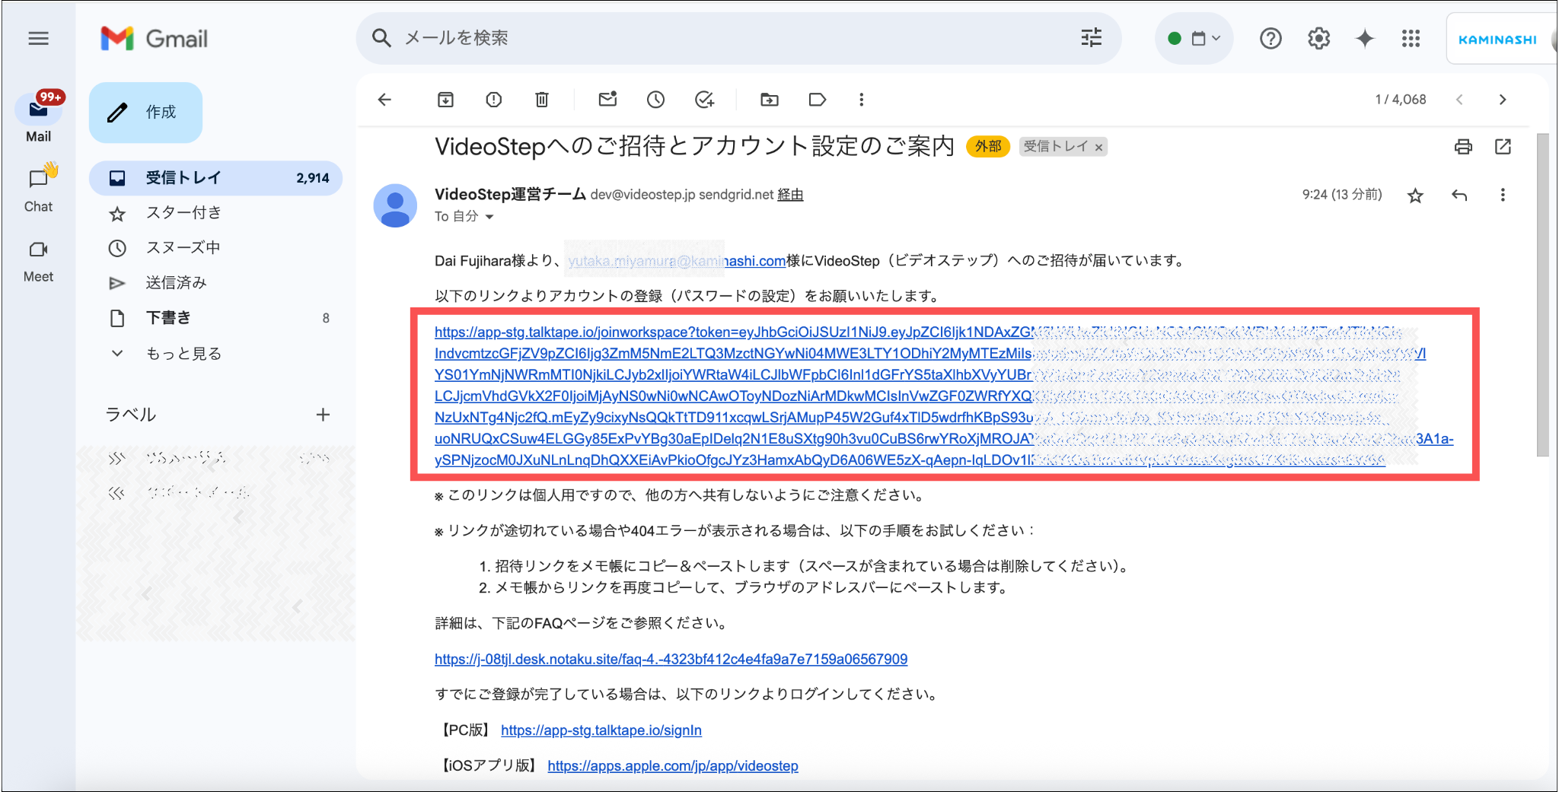Click the search magnifier icon

click(x=381, y=38)
